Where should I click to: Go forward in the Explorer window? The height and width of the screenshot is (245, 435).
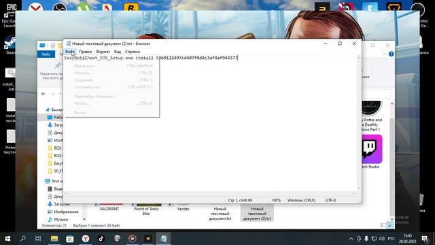(x=53, y=94)
